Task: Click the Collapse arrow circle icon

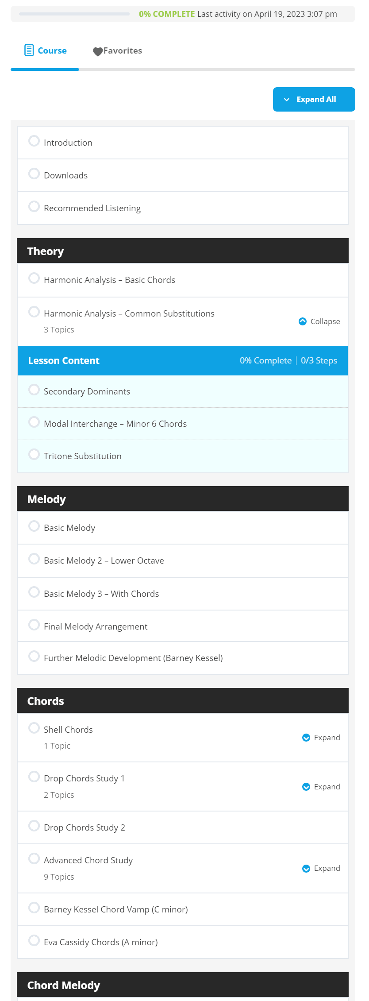Action: [x=303, y=321]
